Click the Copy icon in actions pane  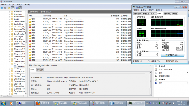pyautogui.click(x=156, y=73)
